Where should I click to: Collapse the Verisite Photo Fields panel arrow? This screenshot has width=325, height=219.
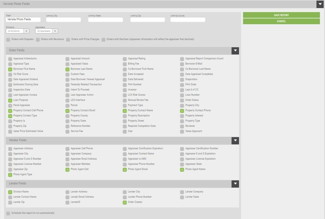tap(320, 4)
